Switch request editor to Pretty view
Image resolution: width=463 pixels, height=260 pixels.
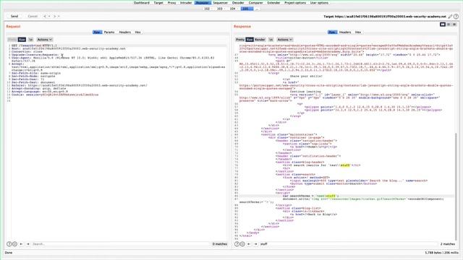pyautogui.click(x=12, y=40)
